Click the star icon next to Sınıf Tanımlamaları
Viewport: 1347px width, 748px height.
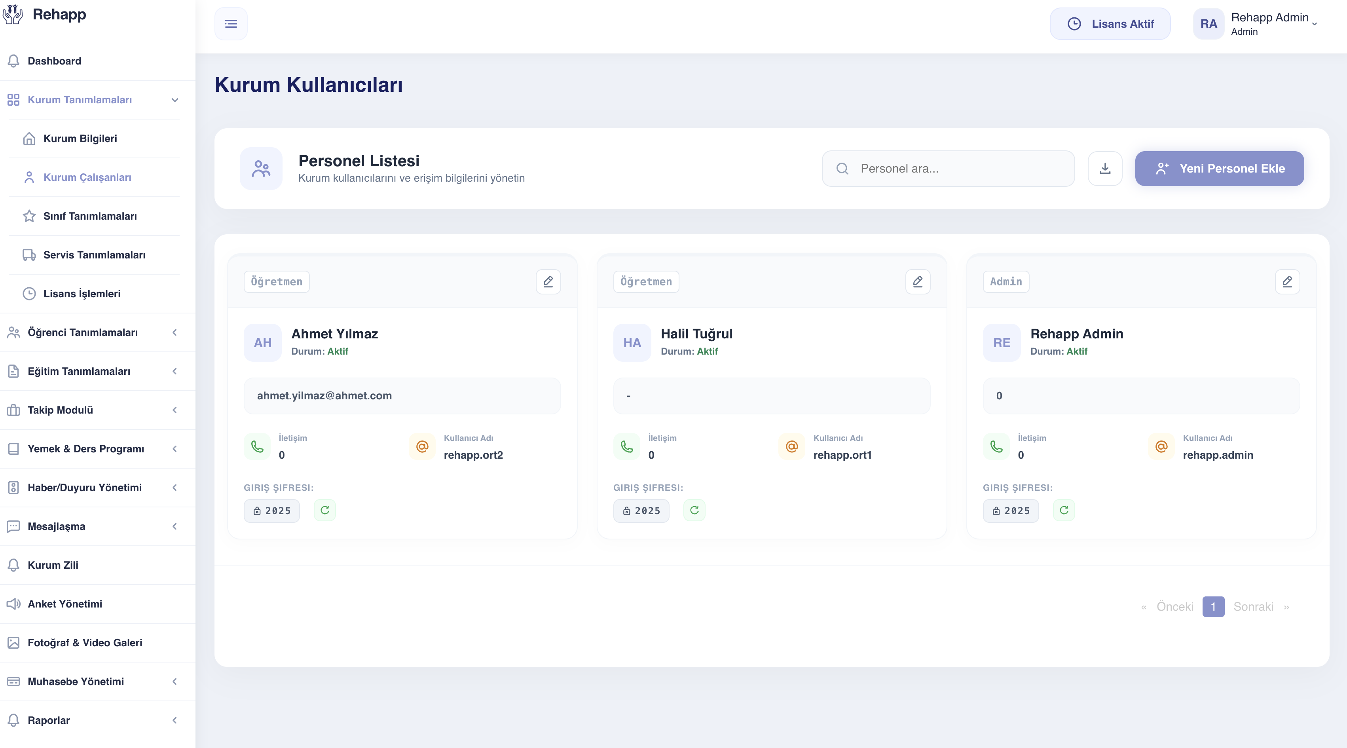click(x=29, y=216)
